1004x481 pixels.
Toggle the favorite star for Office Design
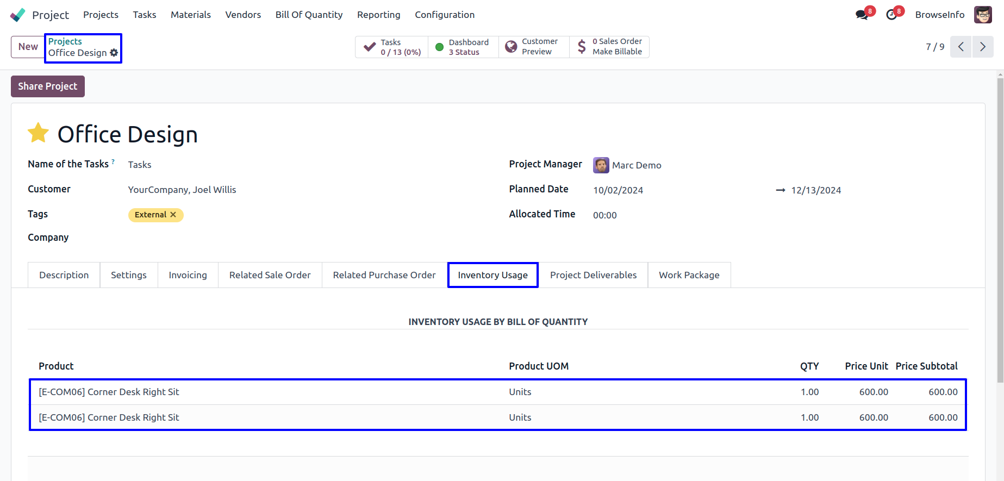coord(39,133)
